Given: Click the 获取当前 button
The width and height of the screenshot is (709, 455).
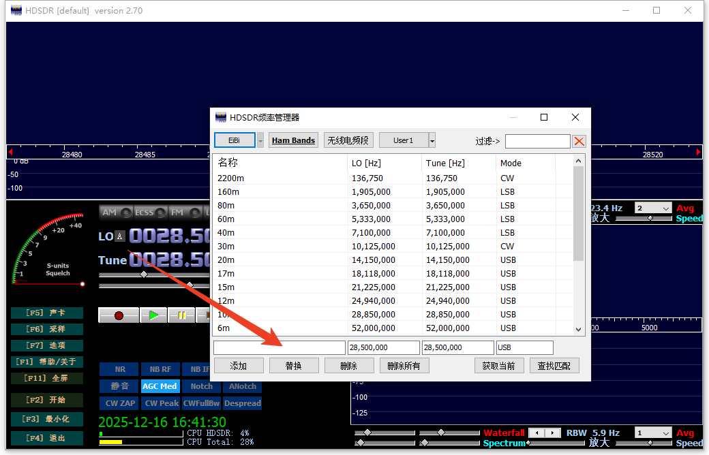Looking at the screenshot, I should click(499, 366).
